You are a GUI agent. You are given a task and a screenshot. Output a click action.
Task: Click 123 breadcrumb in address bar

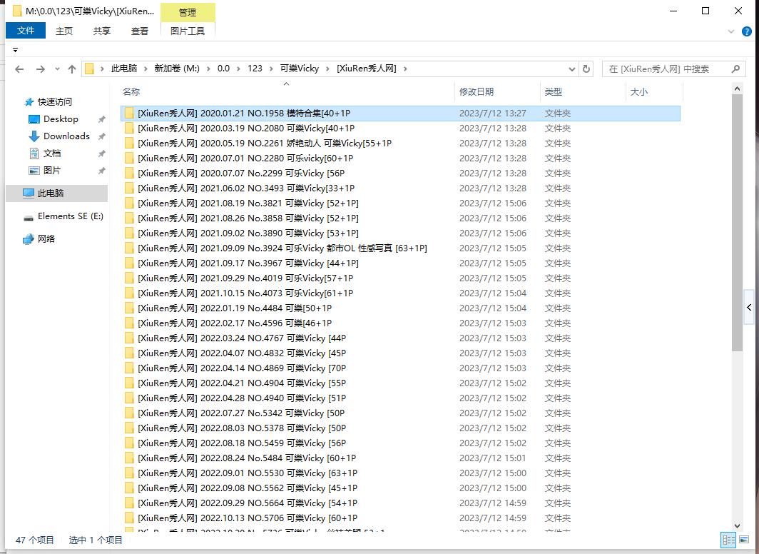[x=255, y=69]
